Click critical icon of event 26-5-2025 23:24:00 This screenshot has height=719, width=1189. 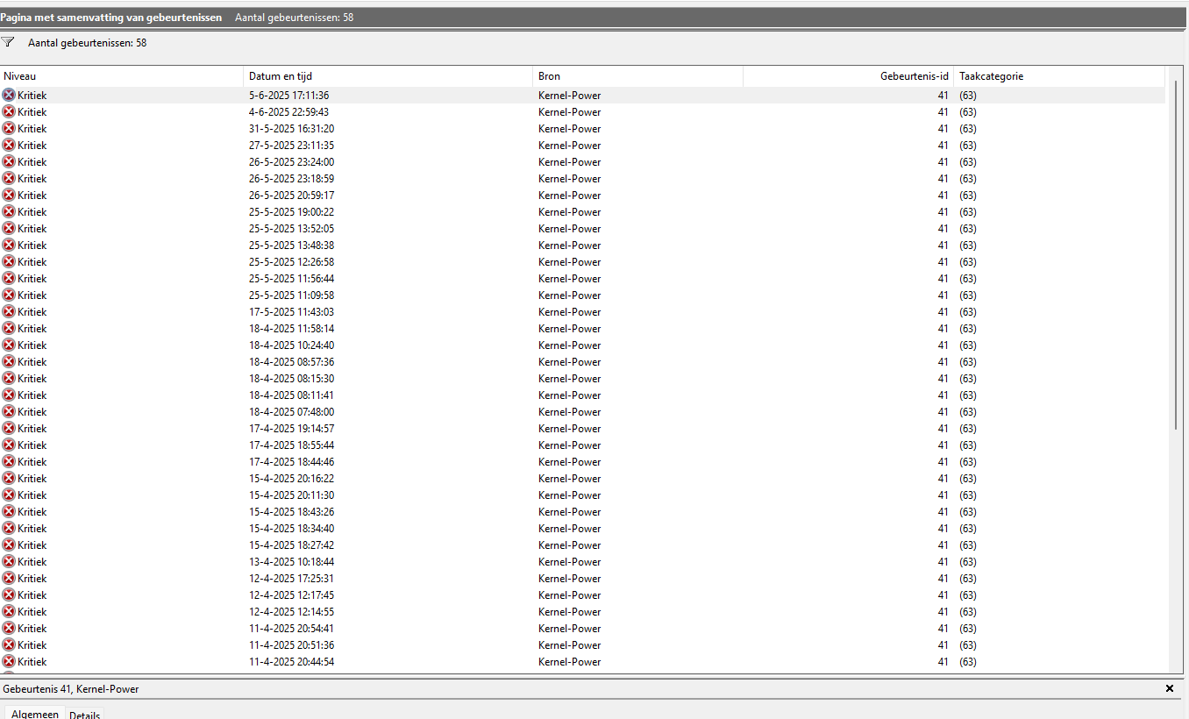tap(9, 161)
